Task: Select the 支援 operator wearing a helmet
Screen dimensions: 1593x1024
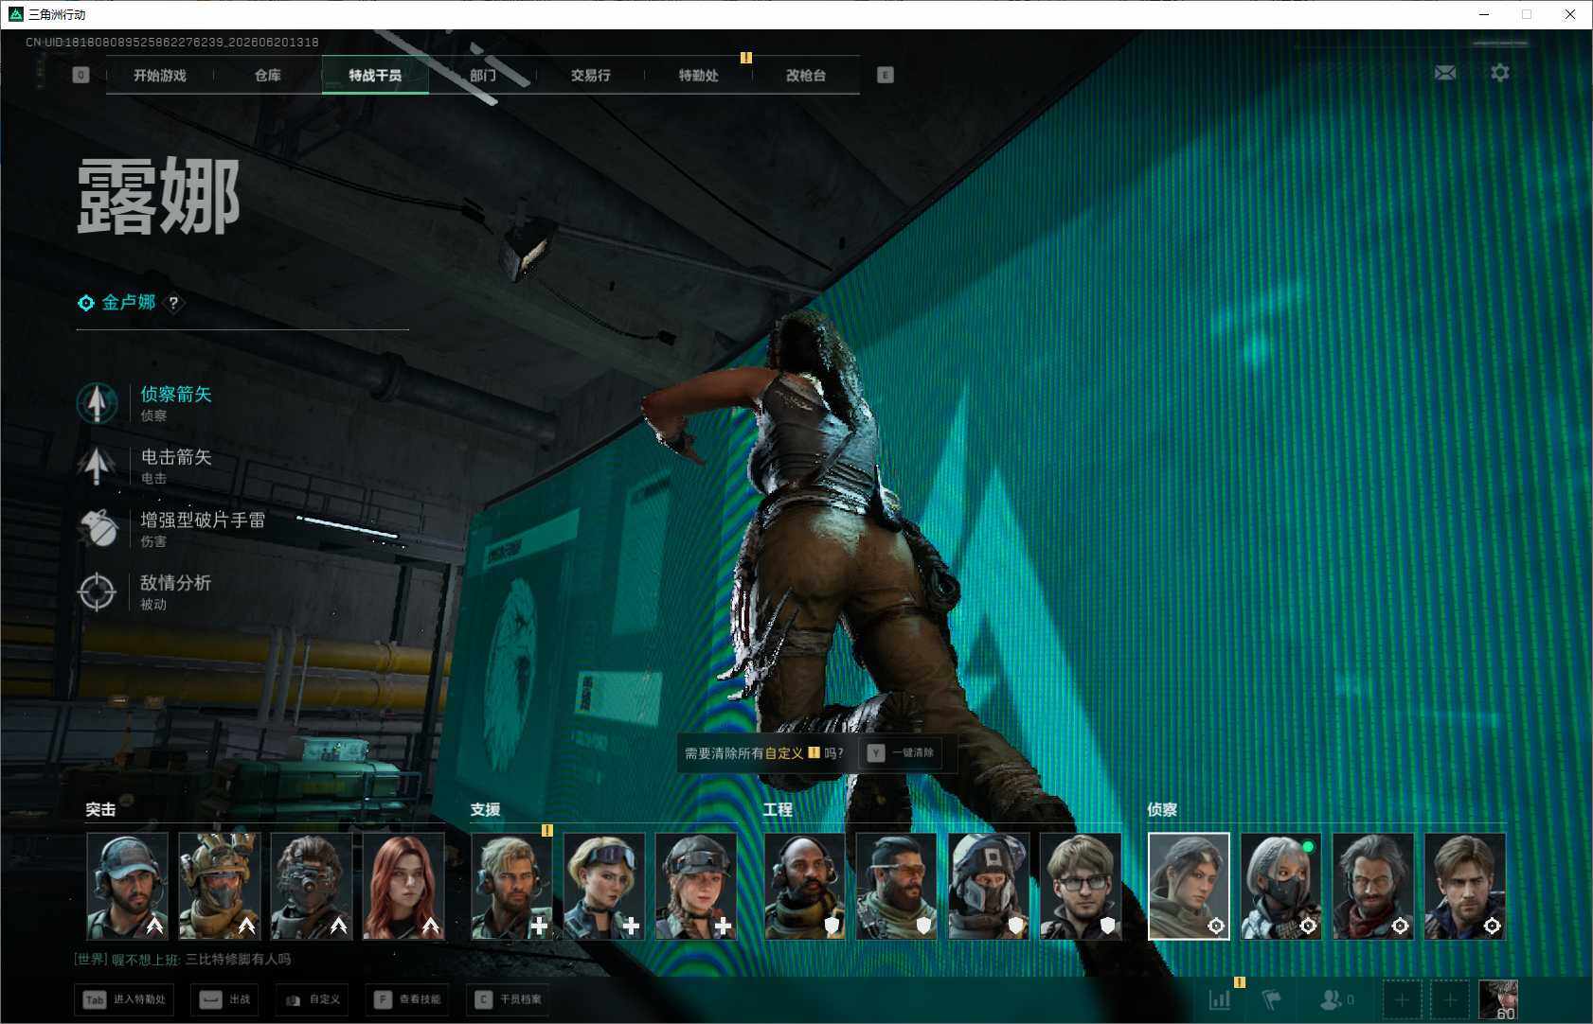Action: (696, 886)
